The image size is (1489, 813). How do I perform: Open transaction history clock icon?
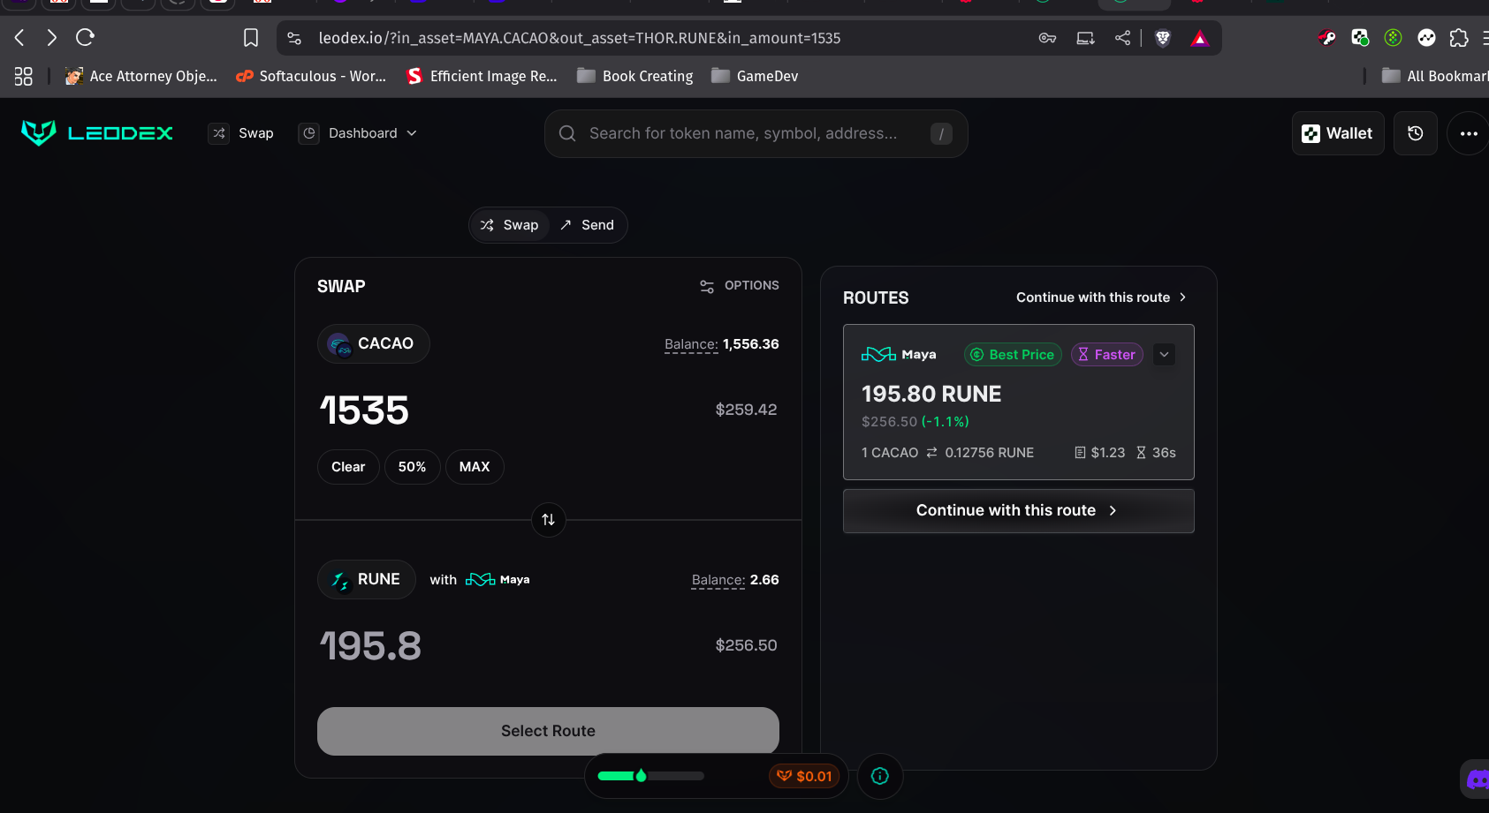pos(1416,133)
